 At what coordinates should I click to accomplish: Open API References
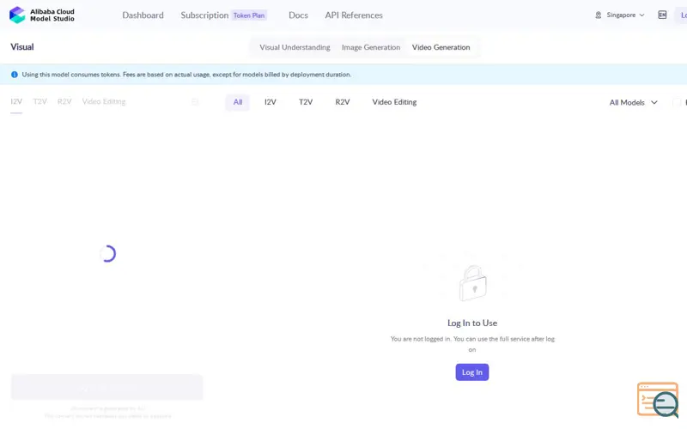click(354, 15)
